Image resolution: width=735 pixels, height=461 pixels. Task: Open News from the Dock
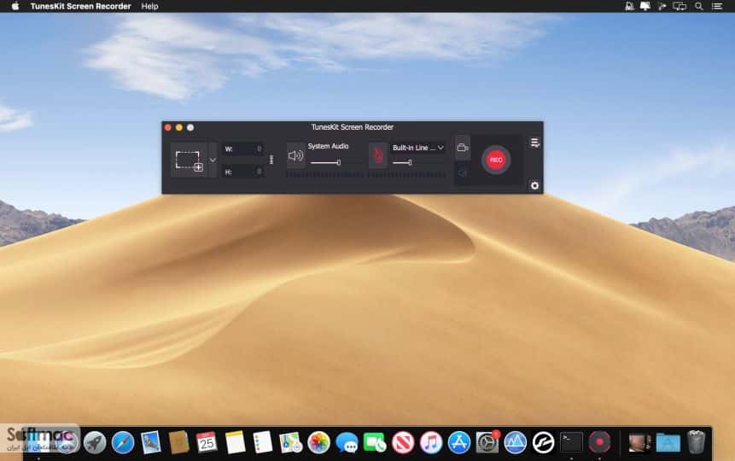point(403,442)
